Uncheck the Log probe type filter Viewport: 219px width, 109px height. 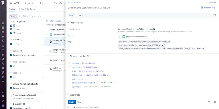tap(11, 26)
